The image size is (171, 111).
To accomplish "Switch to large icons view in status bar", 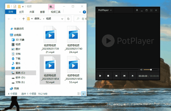I will [x=84, y=94].
